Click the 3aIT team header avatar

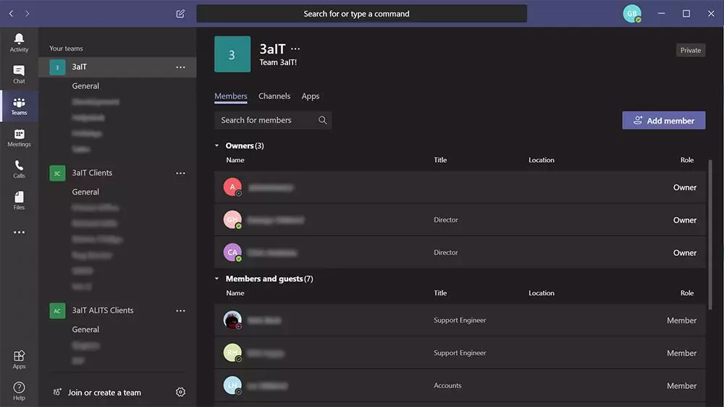point(232,54)
